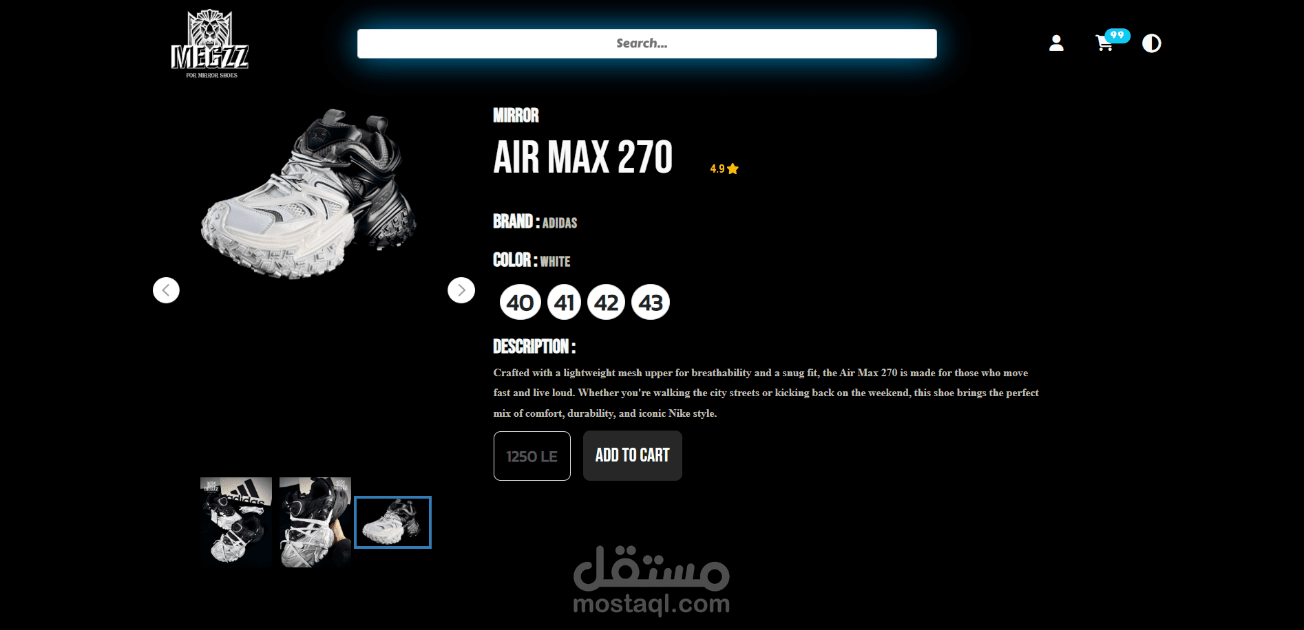This screenshot has width=1304, height=630.
Task: Select shoe size 41
Action: [x=565, y=302]
